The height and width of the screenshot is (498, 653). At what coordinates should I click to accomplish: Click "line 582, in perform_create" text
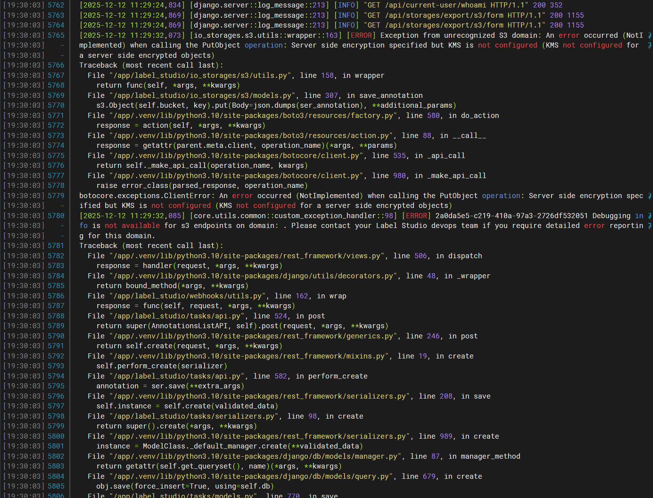[x=310, y=376]
